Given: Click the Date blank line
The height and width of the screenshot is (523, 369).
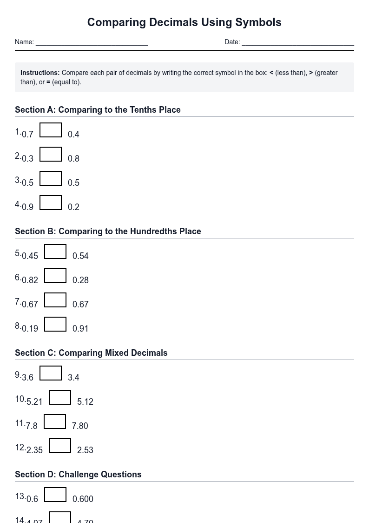Looking at the screenshot, I should tap(298, 42).
